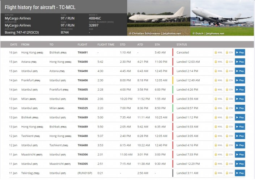
Task: Click KML for TK6489 Bishkek to Istanbul
Action: (218, 117)
